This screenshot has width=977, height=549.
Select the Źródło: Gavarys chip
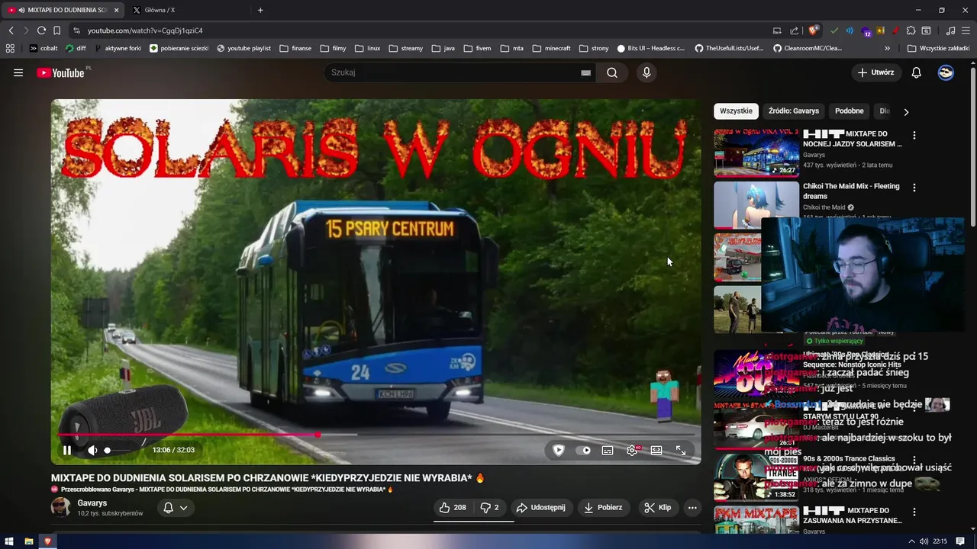click(x=794, y=111)
